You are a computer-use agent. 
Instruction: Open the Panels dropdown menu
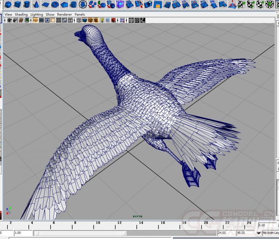coord(80,14)
